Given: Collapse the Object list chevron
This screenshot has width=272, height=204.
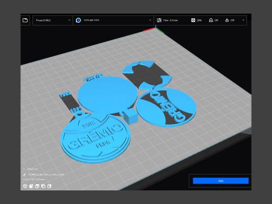Looking at the screenshot, I should click(x=24, y=169).
